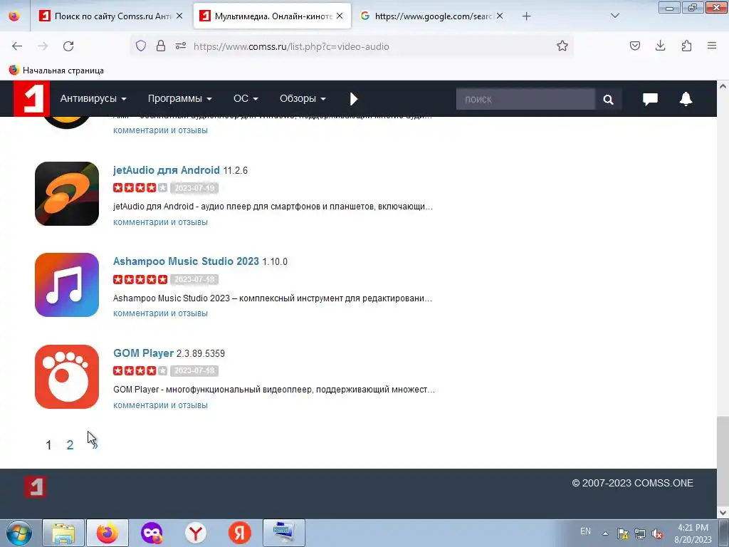Open the GOM Player title link
This screenshot has height=547, width=729.
(x=143, y=353)
